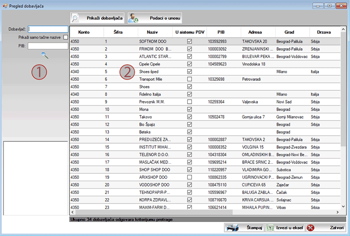350x236 pixels.
Task: Click city cell Svilajnac
Action: [x=292, y=200]
